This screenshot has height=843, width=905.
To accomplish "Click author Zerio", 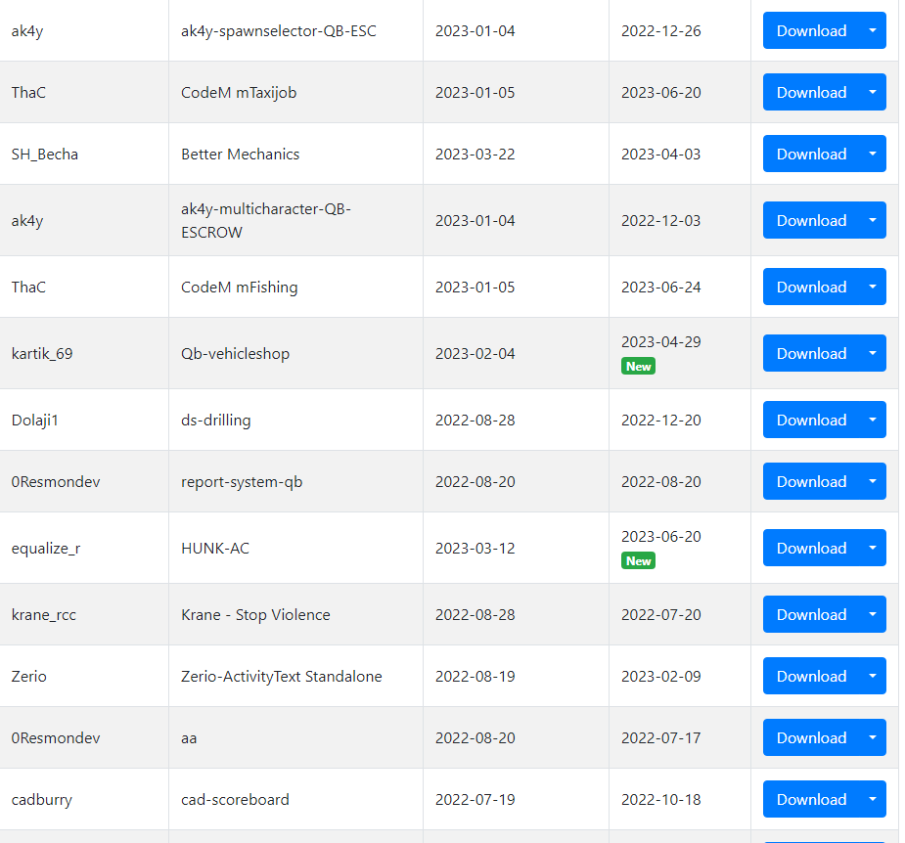I will coord(28,676).
